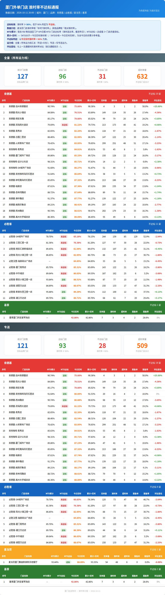This screenshot has height=595, width=165.
Task: Click the 65.16% value for 必胜客-SM城市广场店
Action: coord(77,237)
